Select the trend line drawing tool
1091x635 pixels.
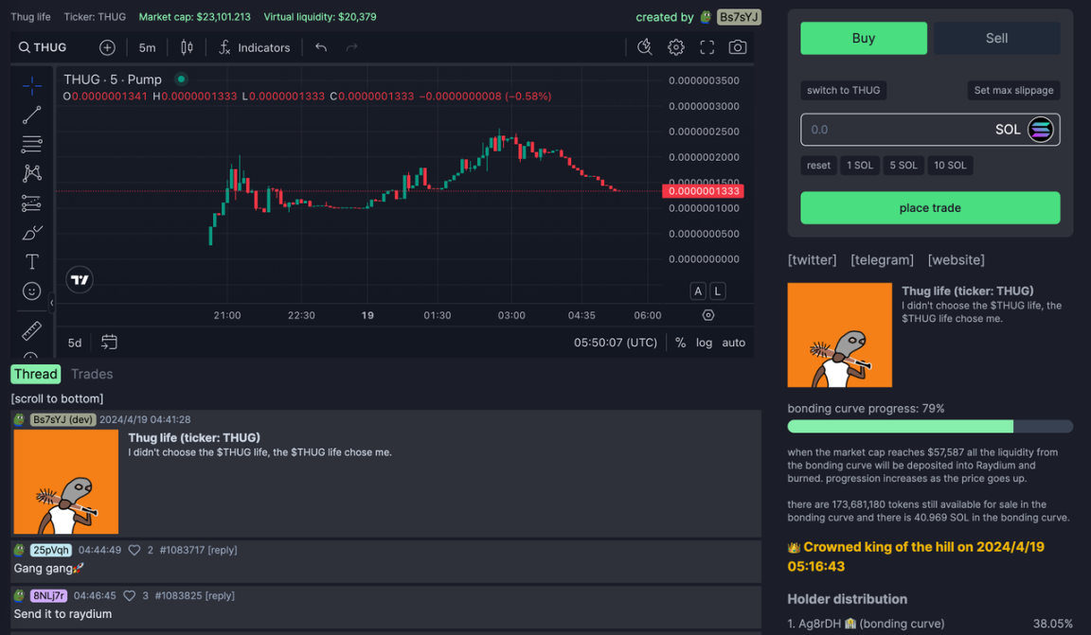point(31,115)
